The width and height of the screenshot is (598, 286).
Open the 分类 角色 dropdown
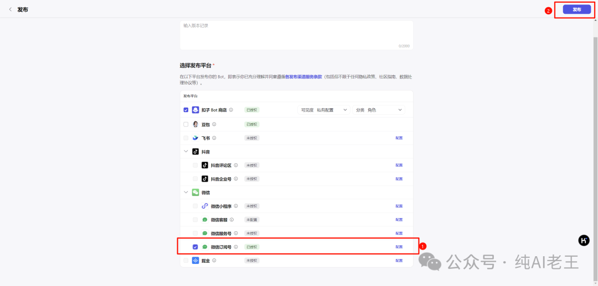click(x=379, y=110)
